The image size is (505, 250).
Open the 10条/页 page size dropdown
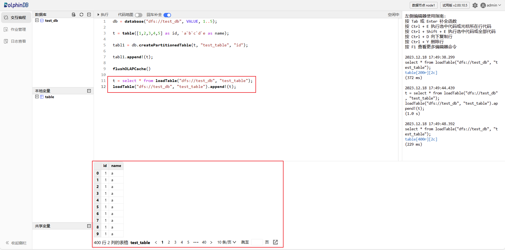[227, 242]
